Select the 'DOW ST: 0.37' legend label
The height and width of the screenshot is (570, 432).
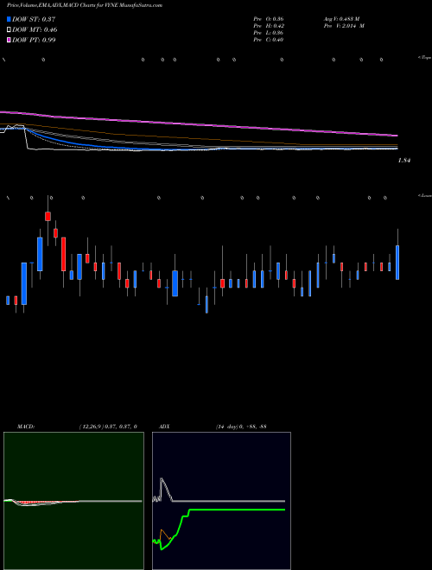tap(34, 19)
